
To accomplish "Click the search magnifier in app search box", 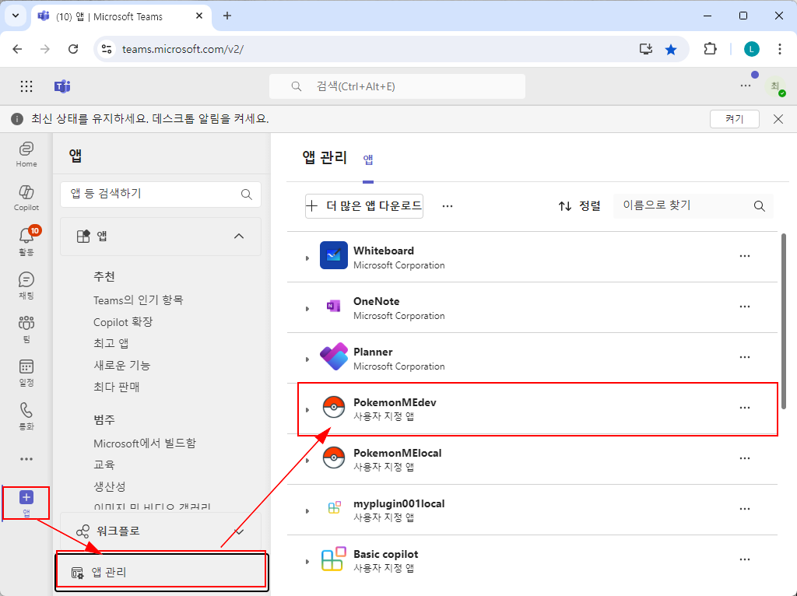I will point(247,194).
